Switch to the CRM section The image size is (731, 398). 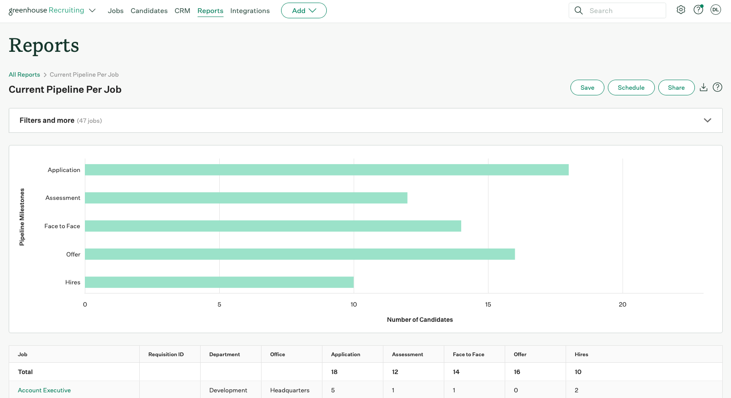pos(182,11)
